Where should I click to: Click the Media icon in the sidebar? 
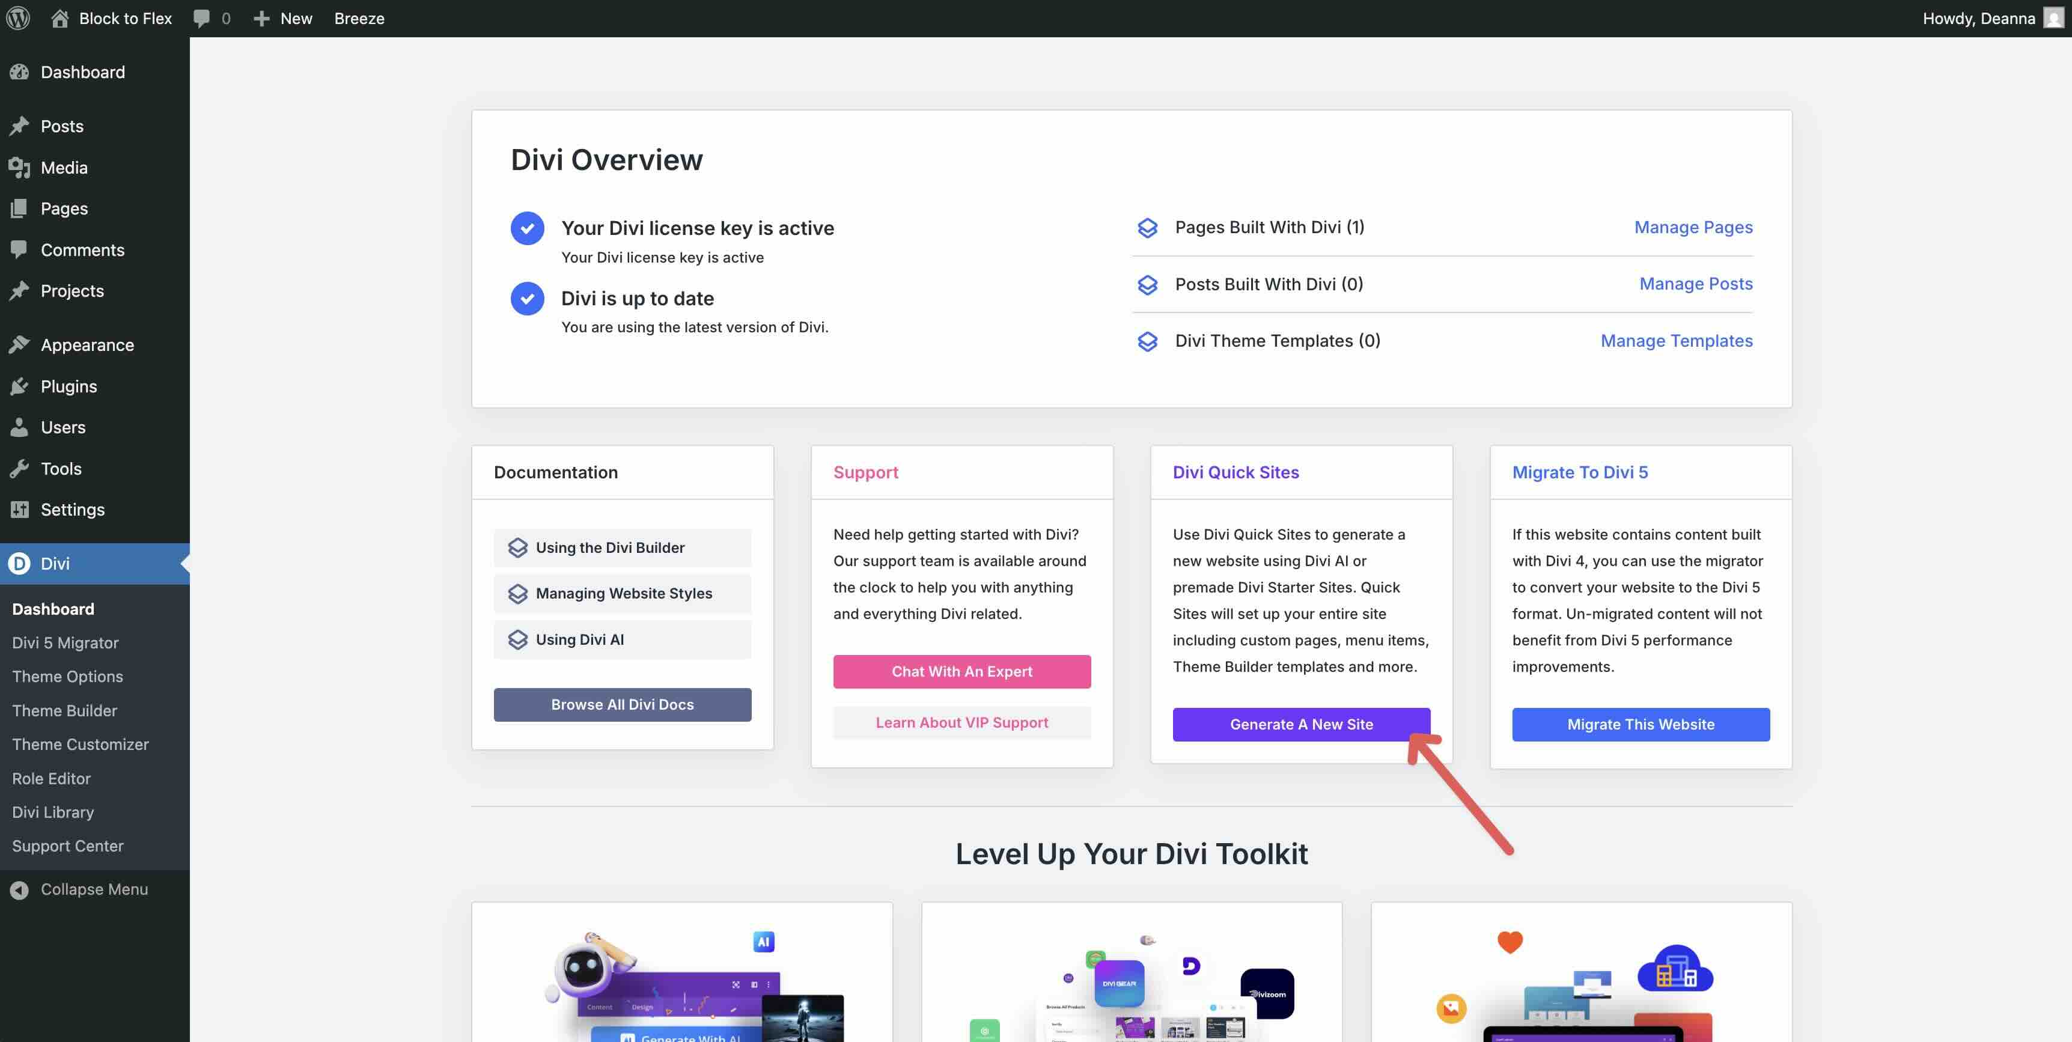click(x=19, y=168)
